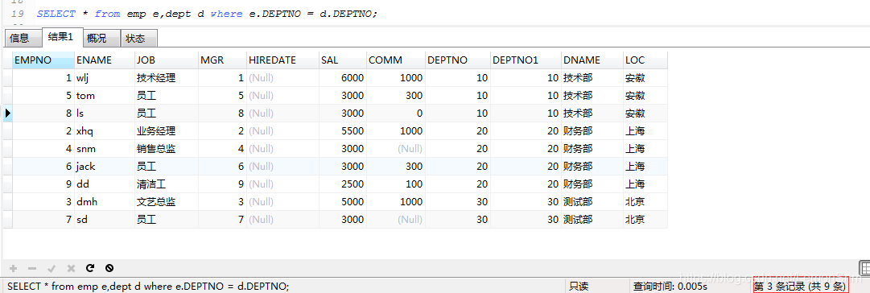Screen dimensions: 870x293
Task: Click the 查询时间 0.005s status entry
Action: click(x=670, y=287)
